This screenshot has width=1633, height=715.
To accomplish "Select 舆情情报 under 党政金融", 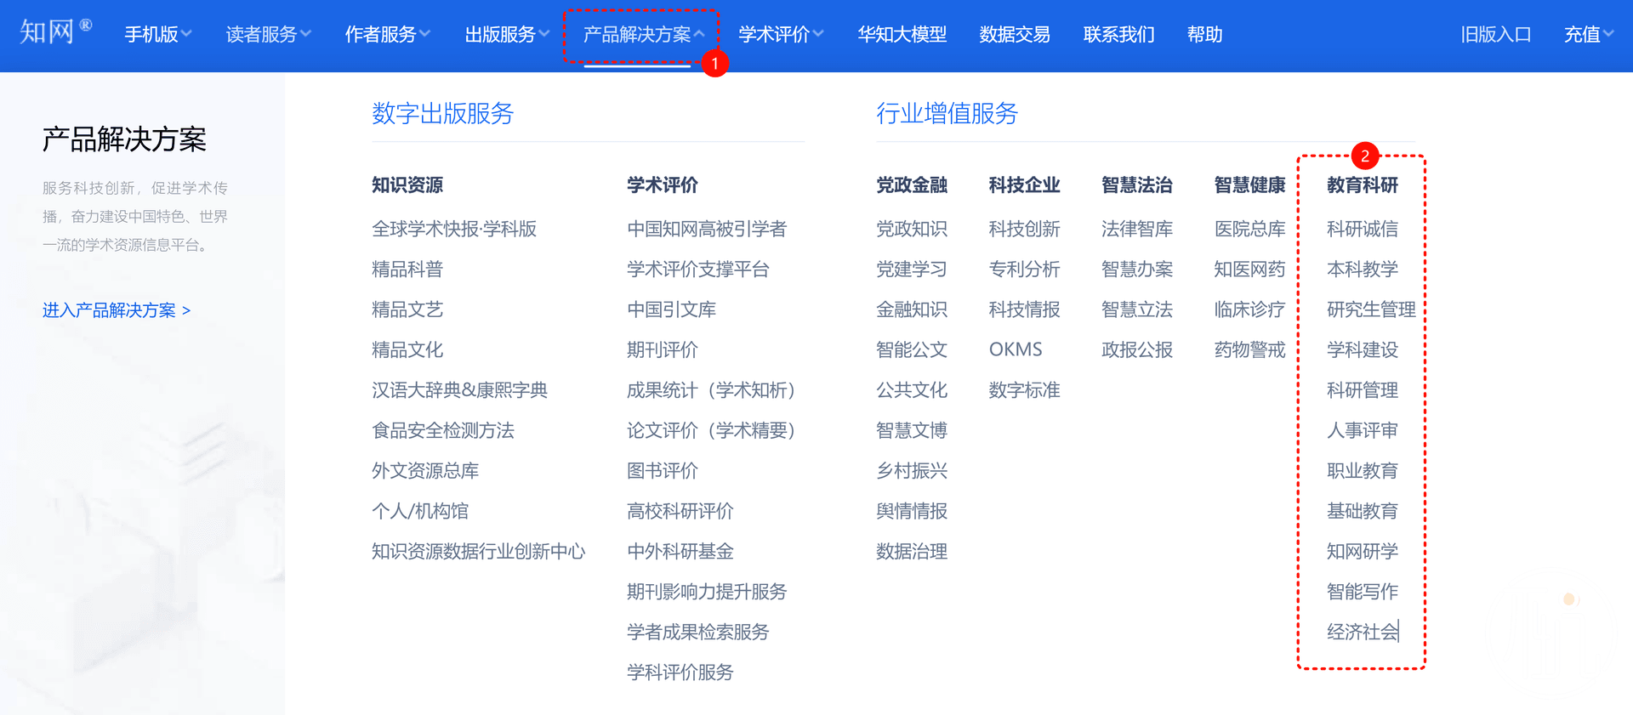I will pyautogui.click(x=912, y=511).
